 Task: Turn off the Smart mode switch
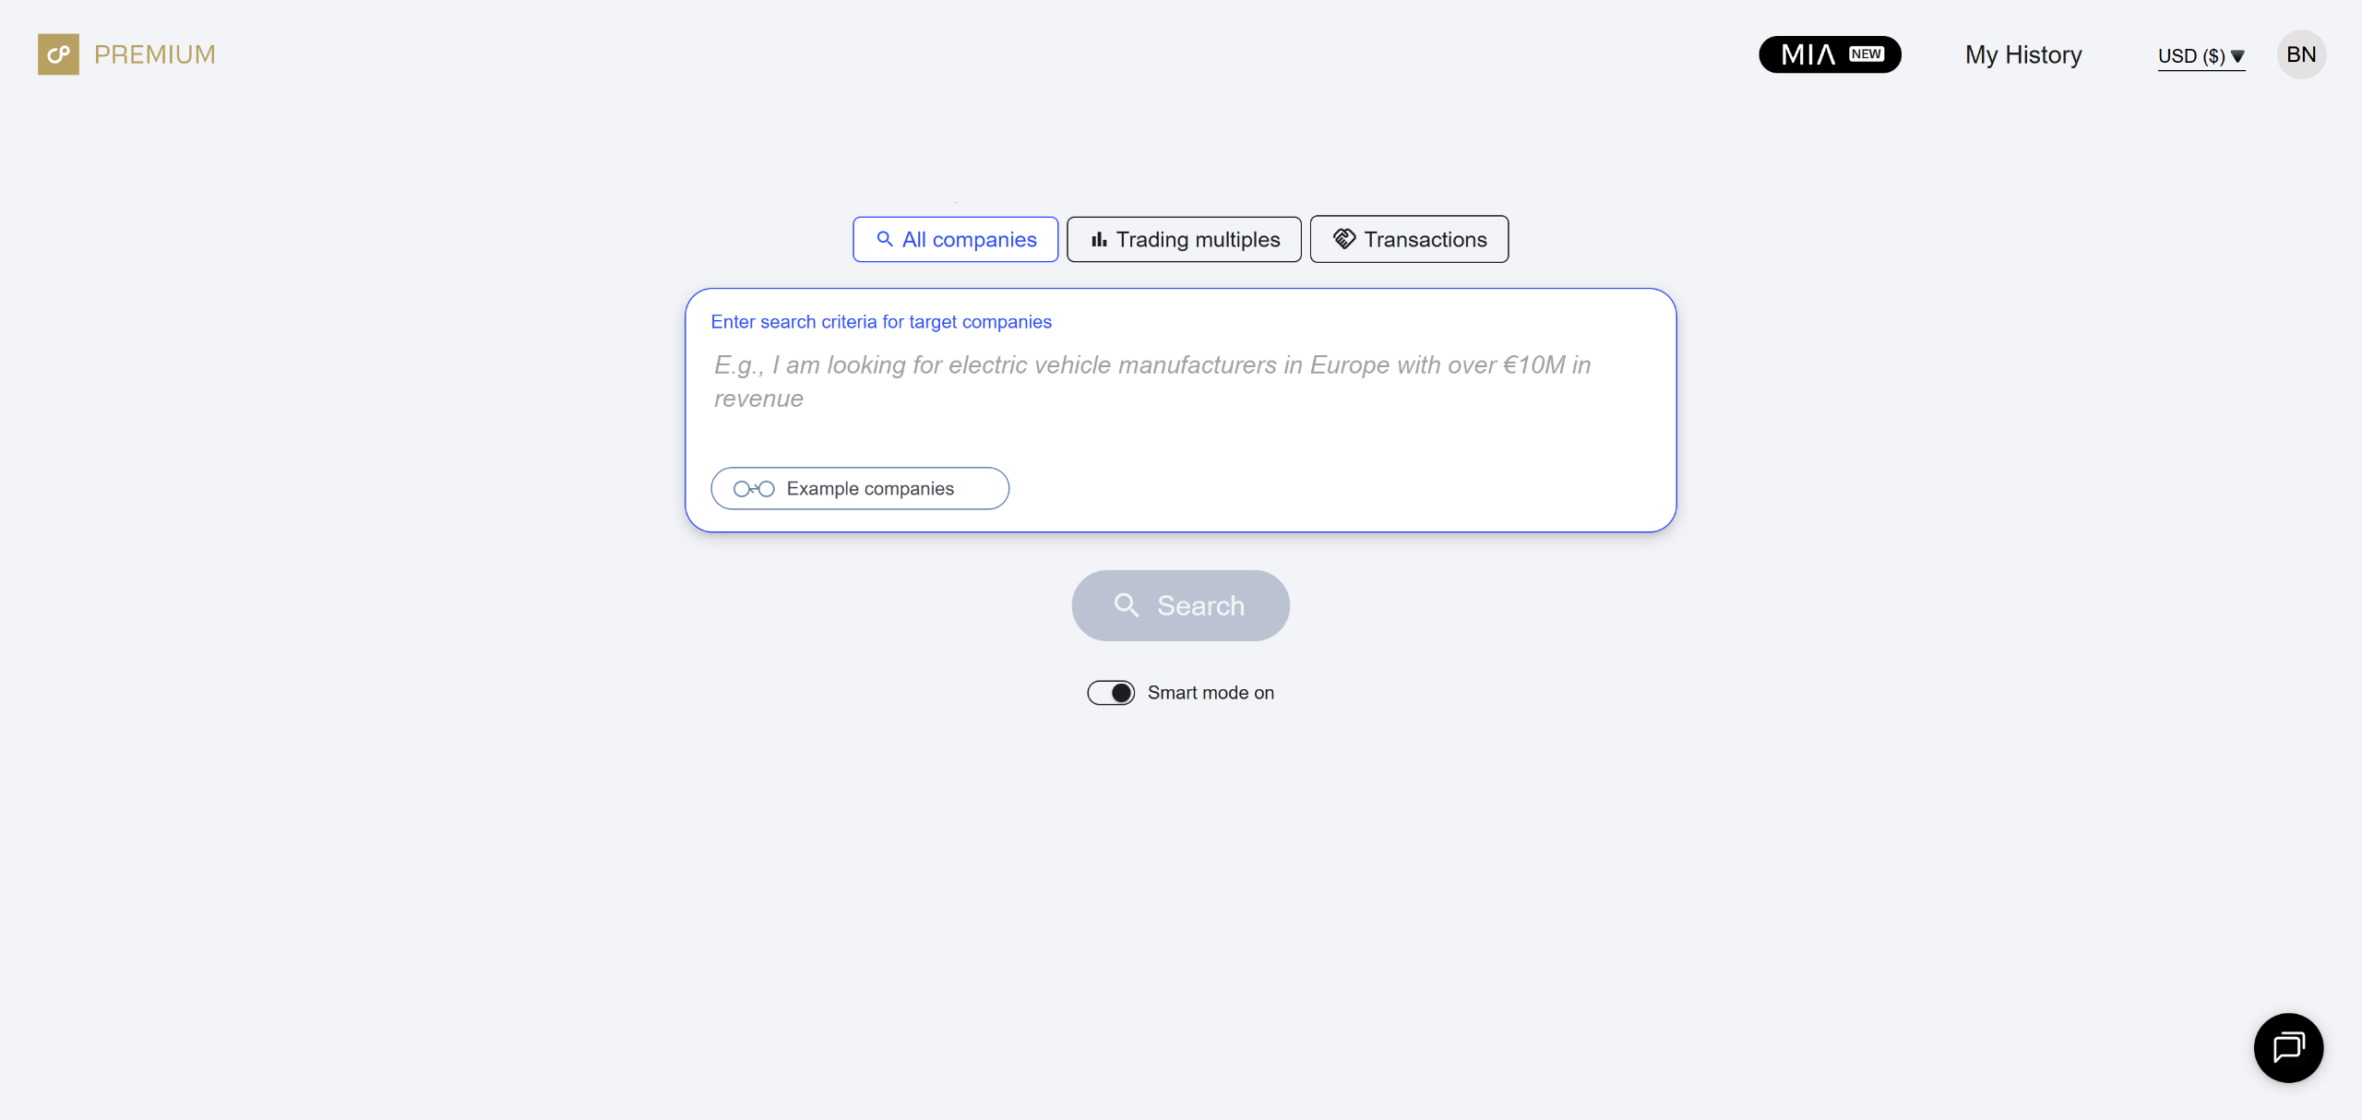coord(1111,693)
